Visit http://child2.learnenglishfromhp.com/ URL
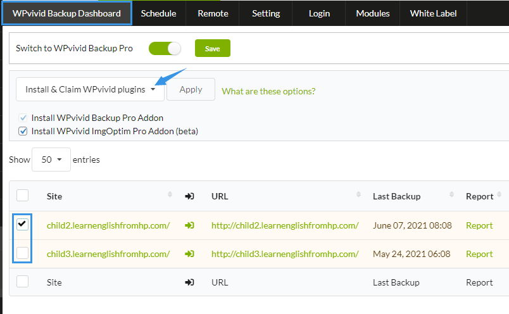Image resolution: width=509 pixels, height=314 pixels. tap(285, 225)
